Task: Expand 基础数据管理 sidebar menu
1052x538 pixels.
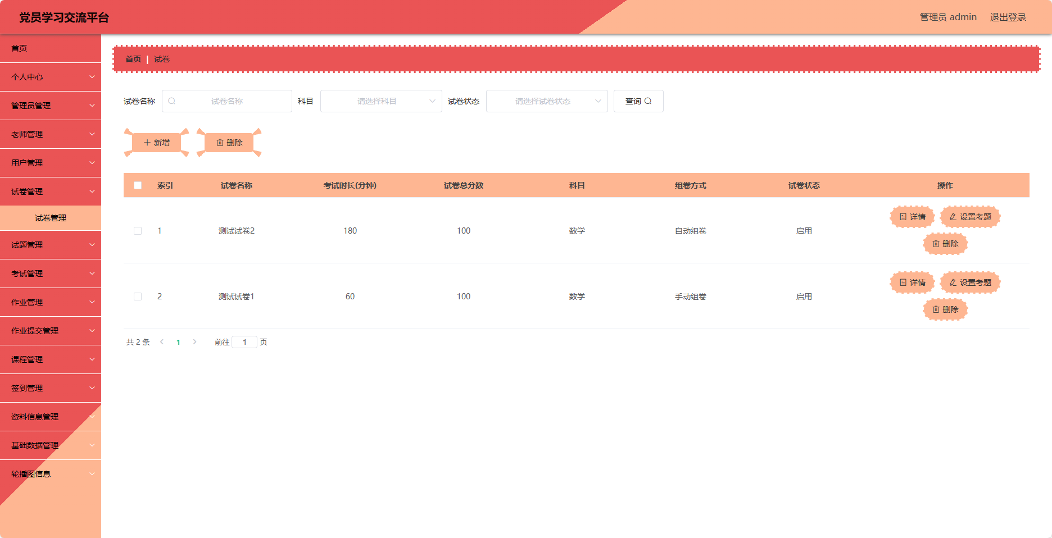Action: pyautogui.click(x=51, y=445)
